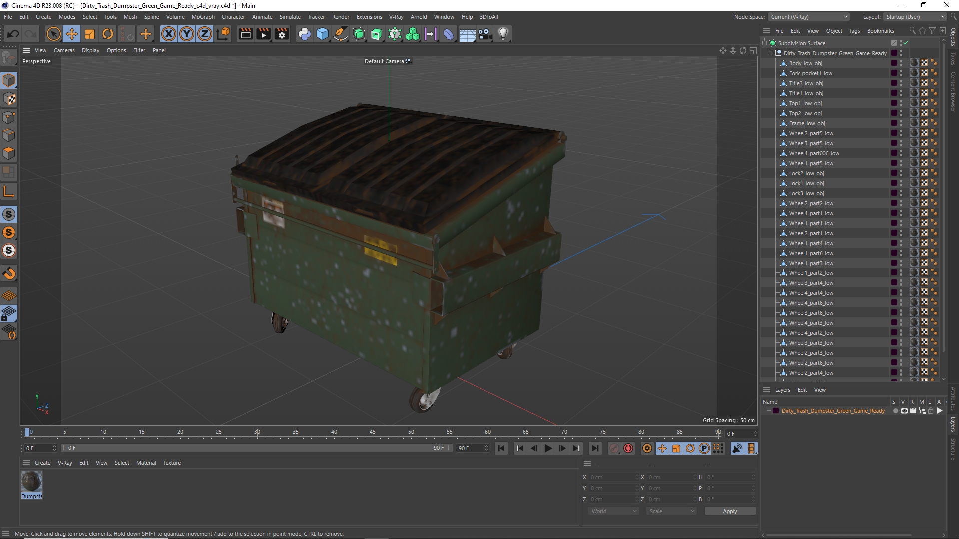This screenshot has width=959, height=539.
Task: Click the Floor grid icon
Action: pos(467,34)
